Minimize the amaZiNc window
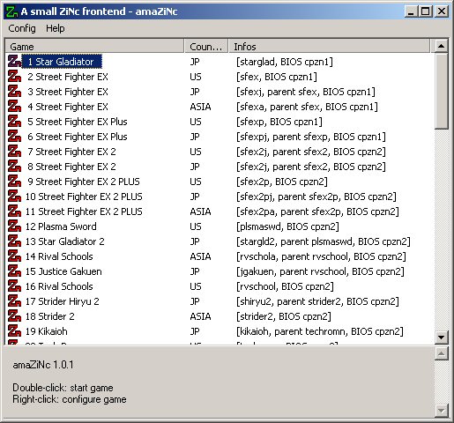The image size is (454, 423). point(411,11)
